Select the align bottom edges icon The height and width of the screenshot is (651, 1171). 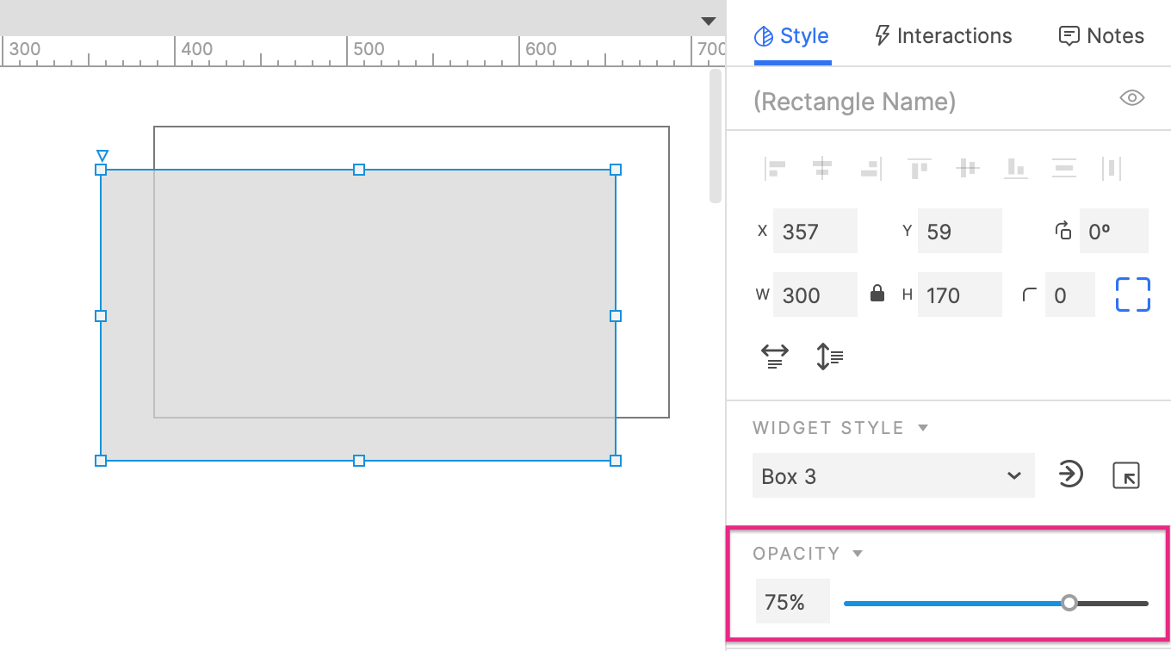(x=1016, y=168)
